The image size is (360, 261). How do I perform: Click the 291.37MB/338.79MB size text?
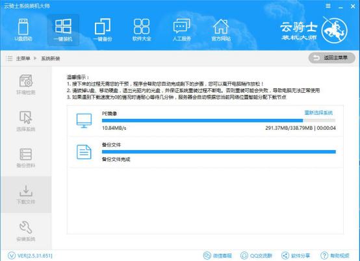(289, 128)
